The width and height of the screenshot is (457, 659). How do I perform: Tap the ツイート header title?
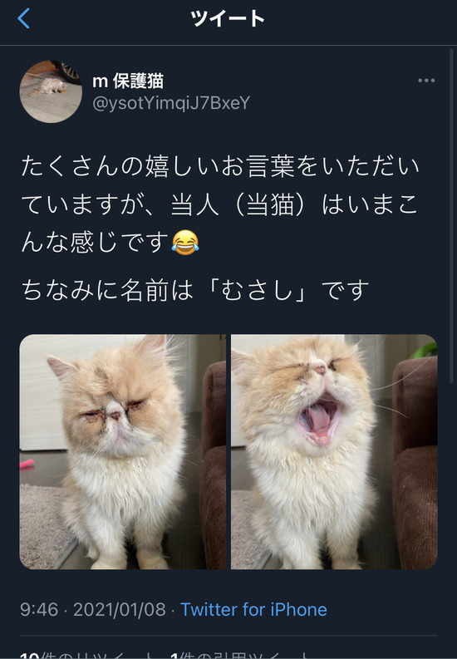point(227,18)
